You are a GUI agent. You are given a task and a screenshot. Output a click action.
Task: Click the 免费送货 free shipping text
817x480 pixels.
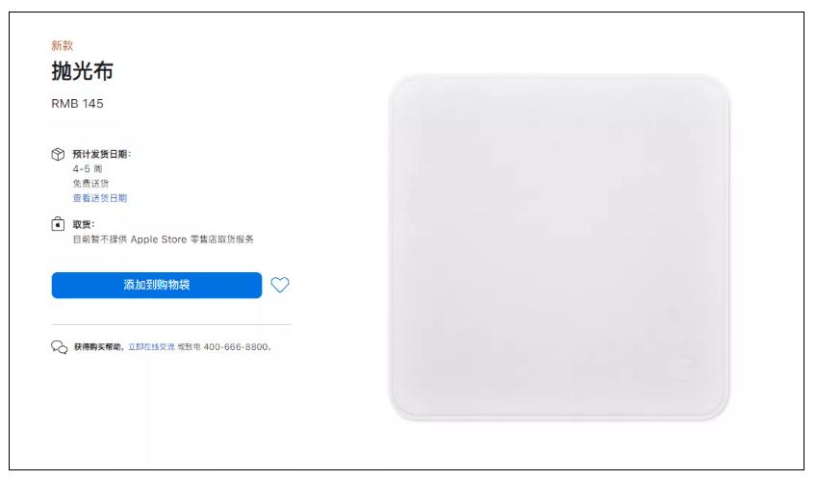[90, 184]
